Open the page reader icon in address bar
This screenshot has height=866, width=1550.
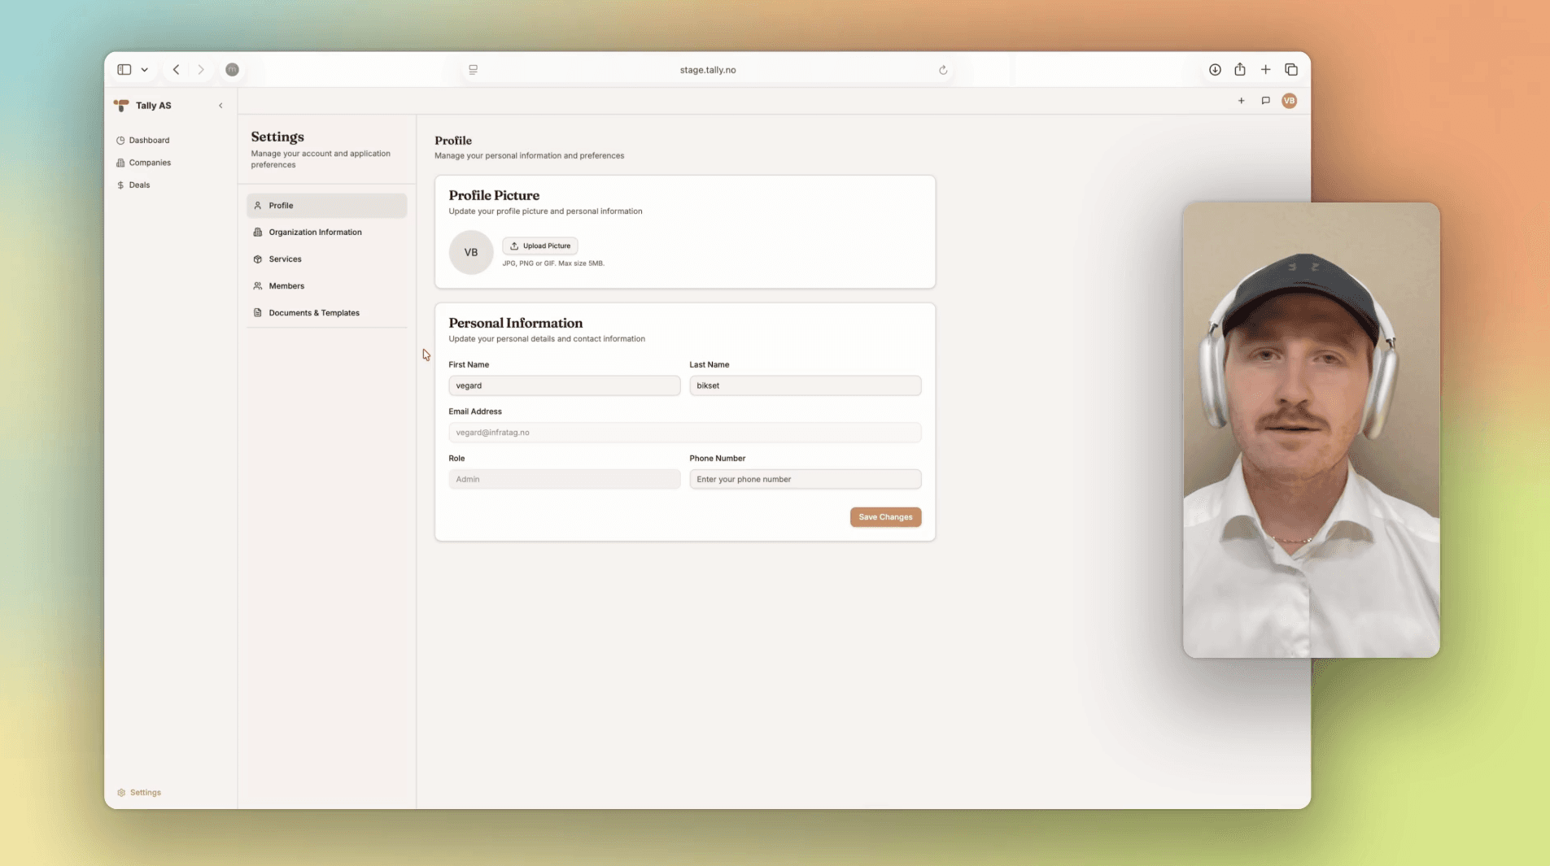[x=473, y=70]
